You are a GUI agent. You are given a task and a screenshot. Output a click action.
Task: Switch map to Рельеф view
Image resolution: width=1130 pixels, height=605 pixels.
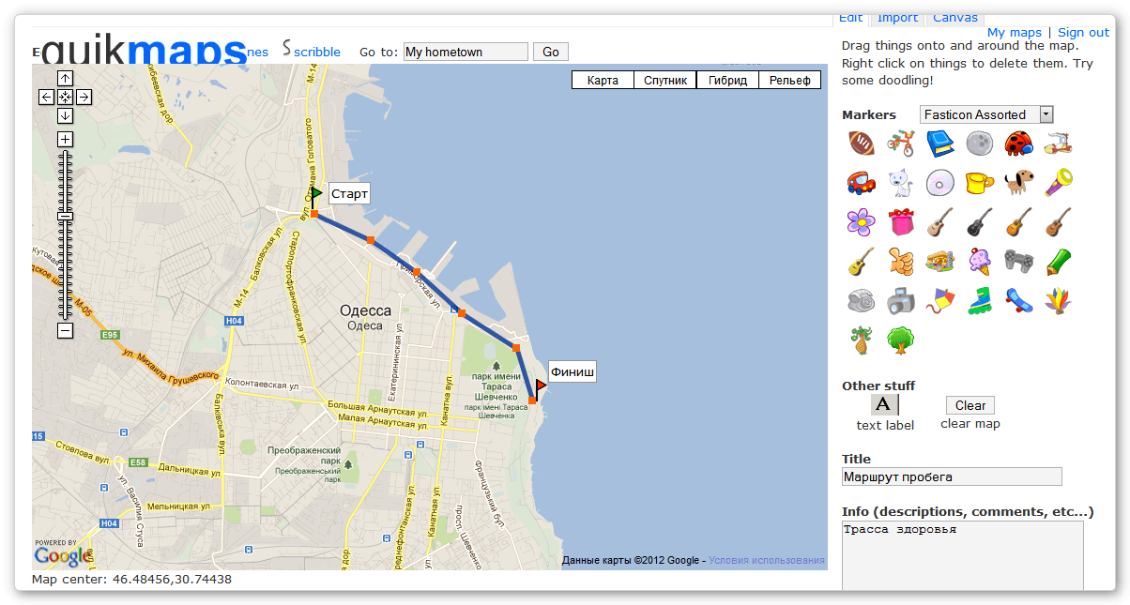[x=789, y=80]
